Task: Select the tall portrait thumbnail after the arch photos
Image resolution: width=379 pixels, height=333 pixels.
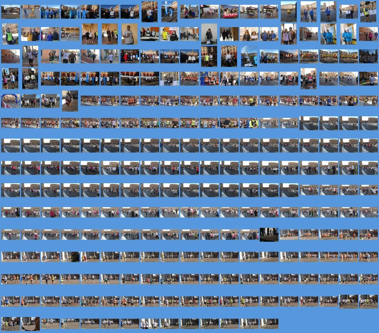Action: (70, 101)
